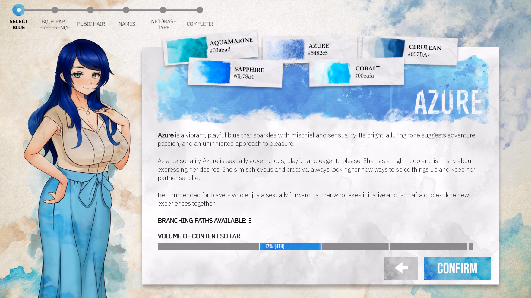The image size is (531, 298).
Task: Select the Netorase Type step dot
Action: (163, 10)
